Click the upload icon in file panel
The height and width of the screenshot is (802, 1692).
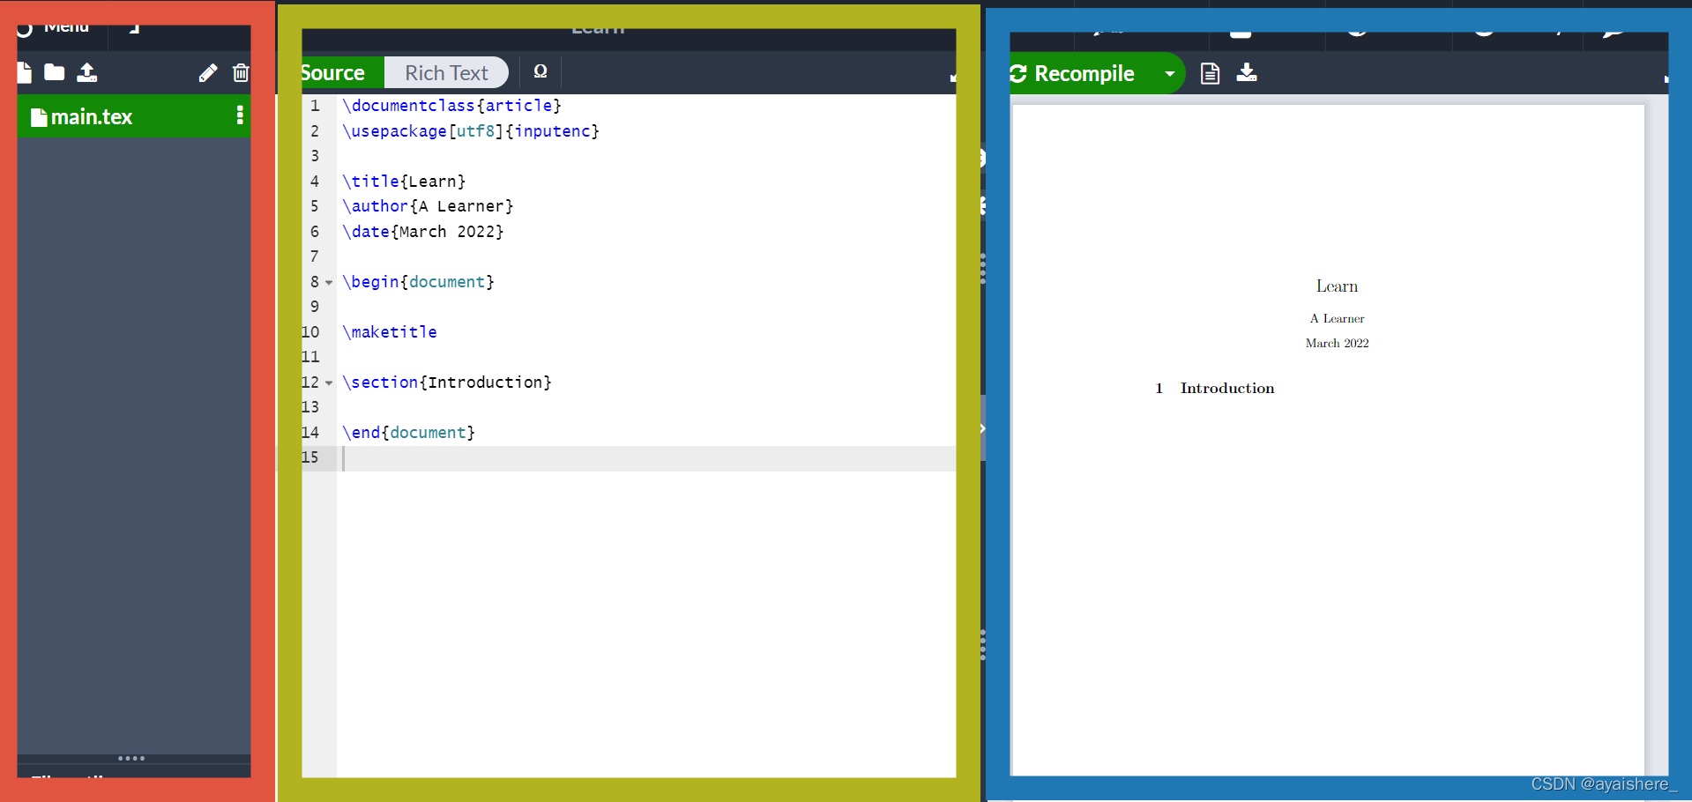pos(86,72)
